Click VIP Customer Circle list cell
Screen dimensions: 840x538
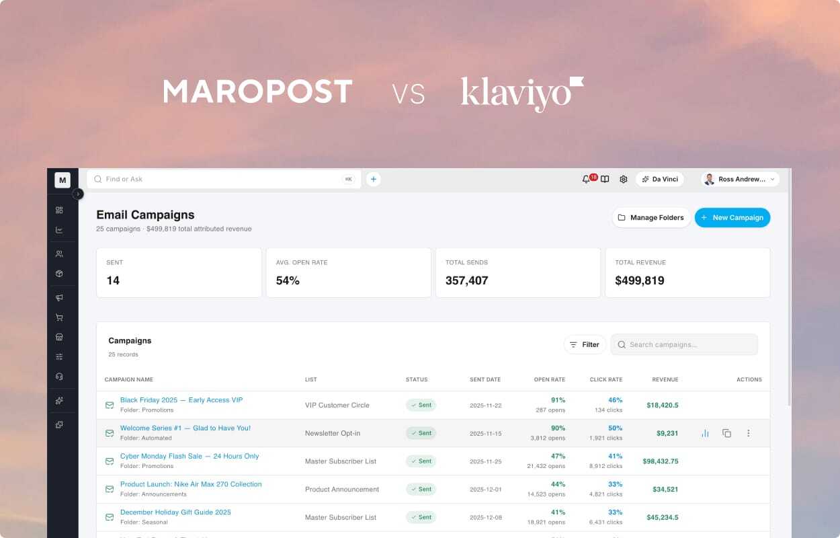point(337,405)
